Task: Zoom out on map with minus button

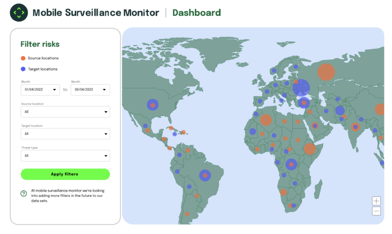Action: click(376, 211)
